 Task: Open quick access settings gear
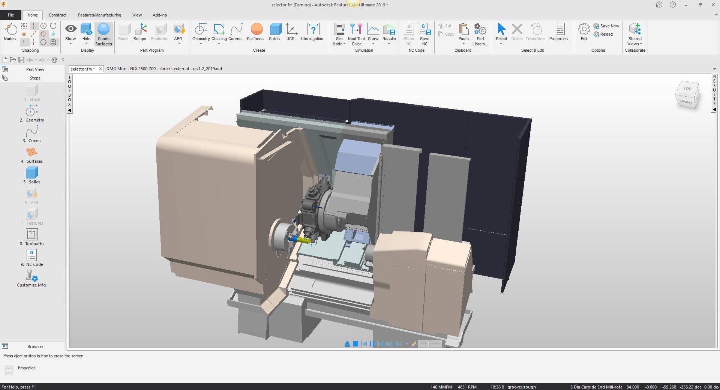[x=54, y=60]
